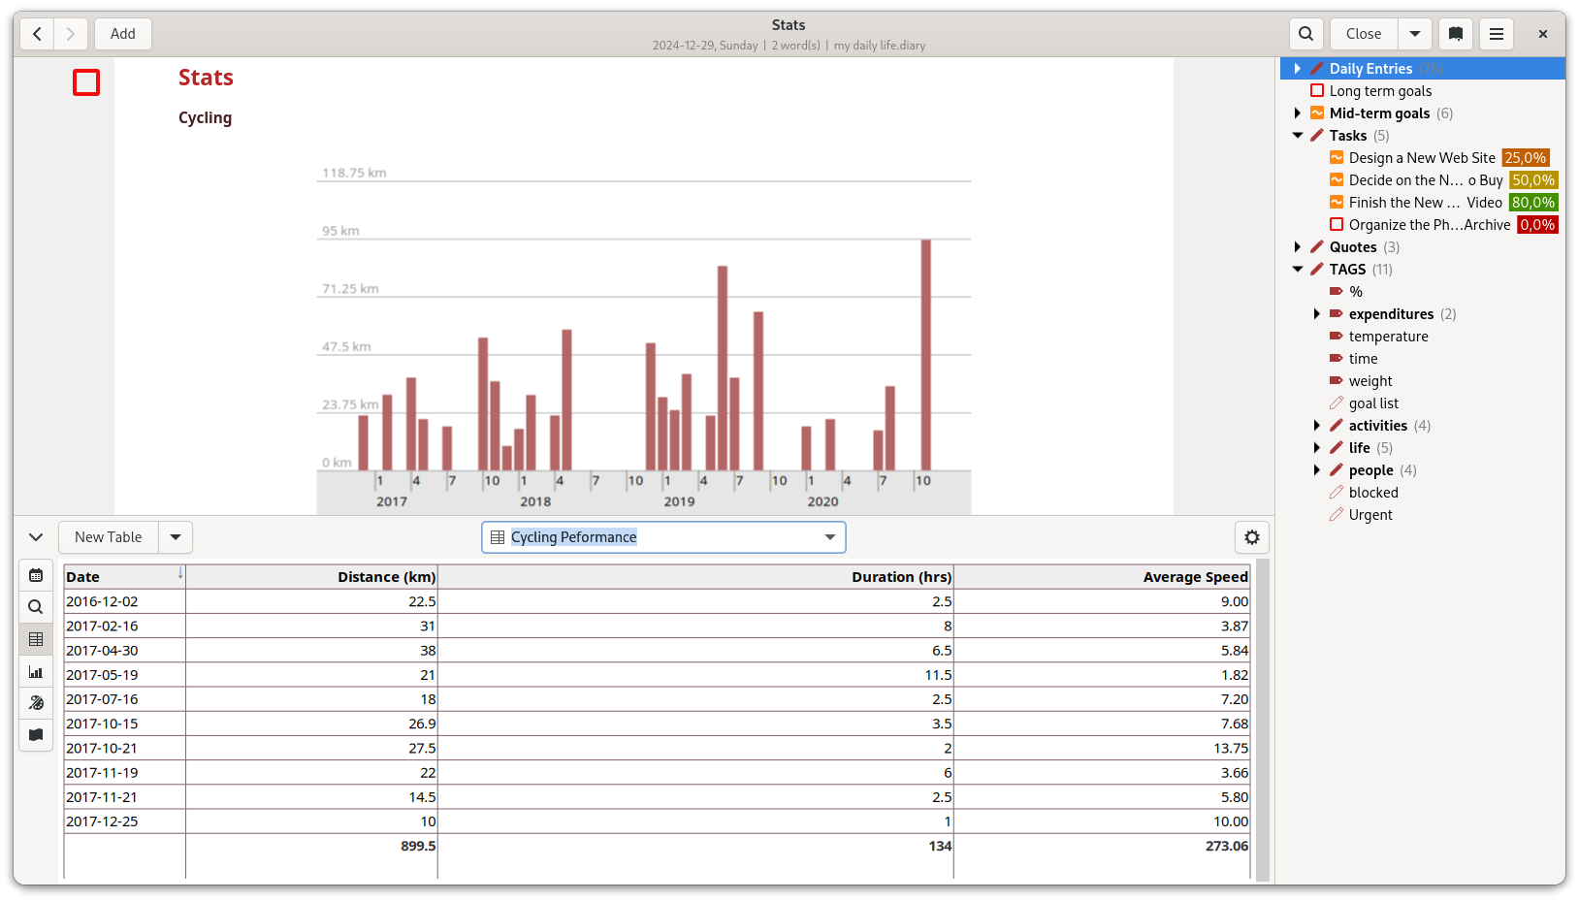The height and width of the screenshot is (901, 1579).
Task: Select the temperature tag
Action: click(x=1388, y=337)
